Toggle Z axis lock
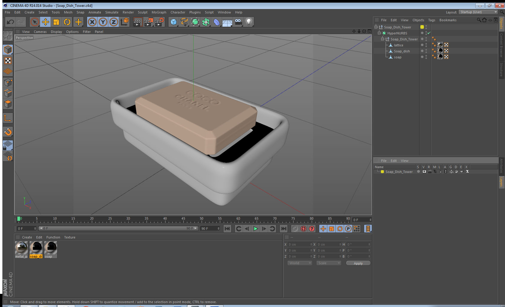 pyautogui.click(x=114, y=22)
